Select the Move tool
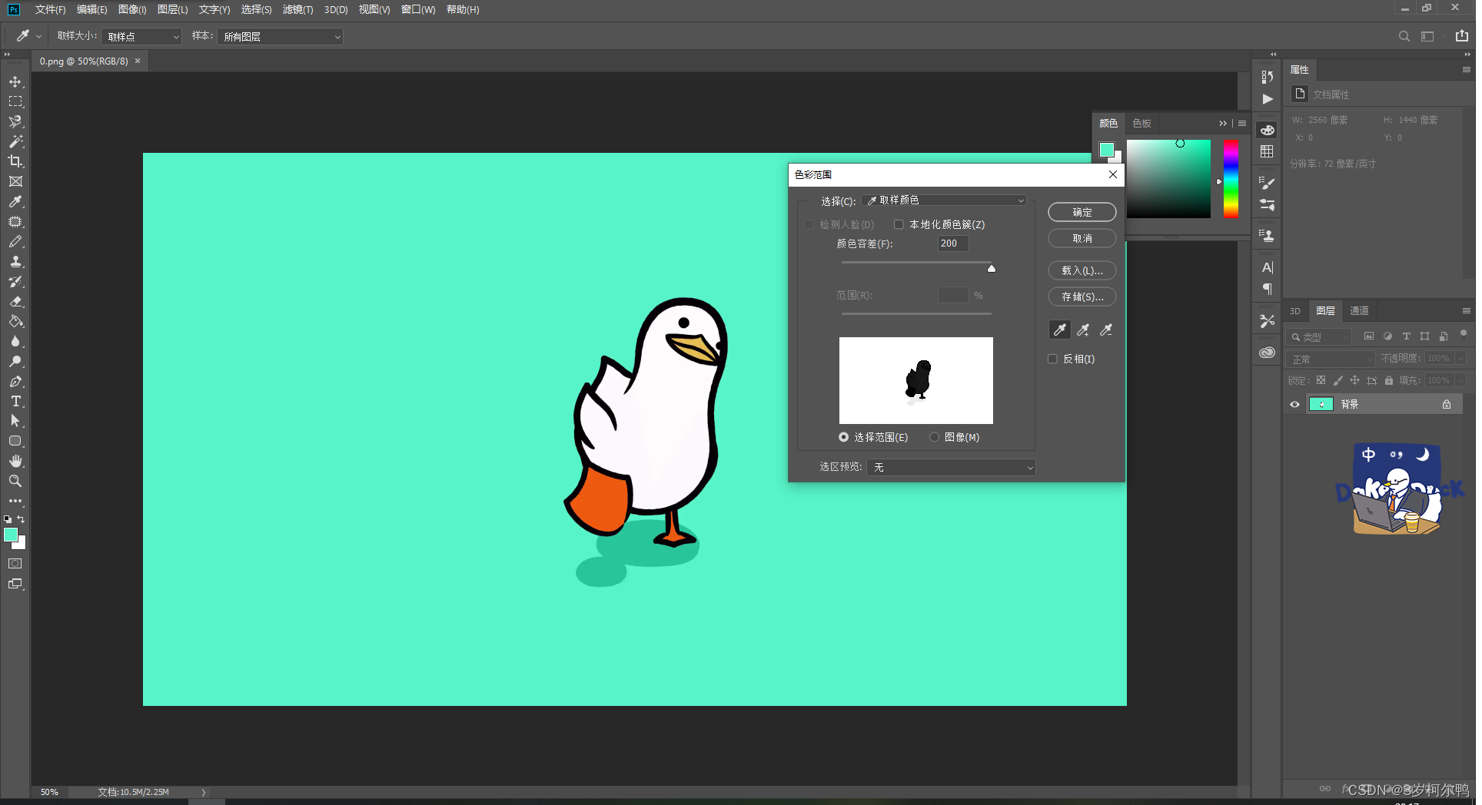 coord(15,81)
